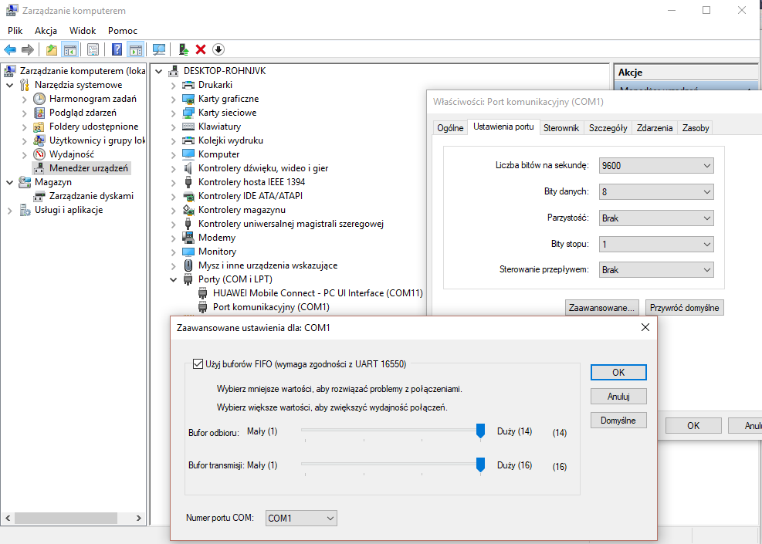The height and width of the screenshot is (544, 762).
Task: Toggle Użyj buforów FIFO checkbox
Action: [x=198, y=363]
